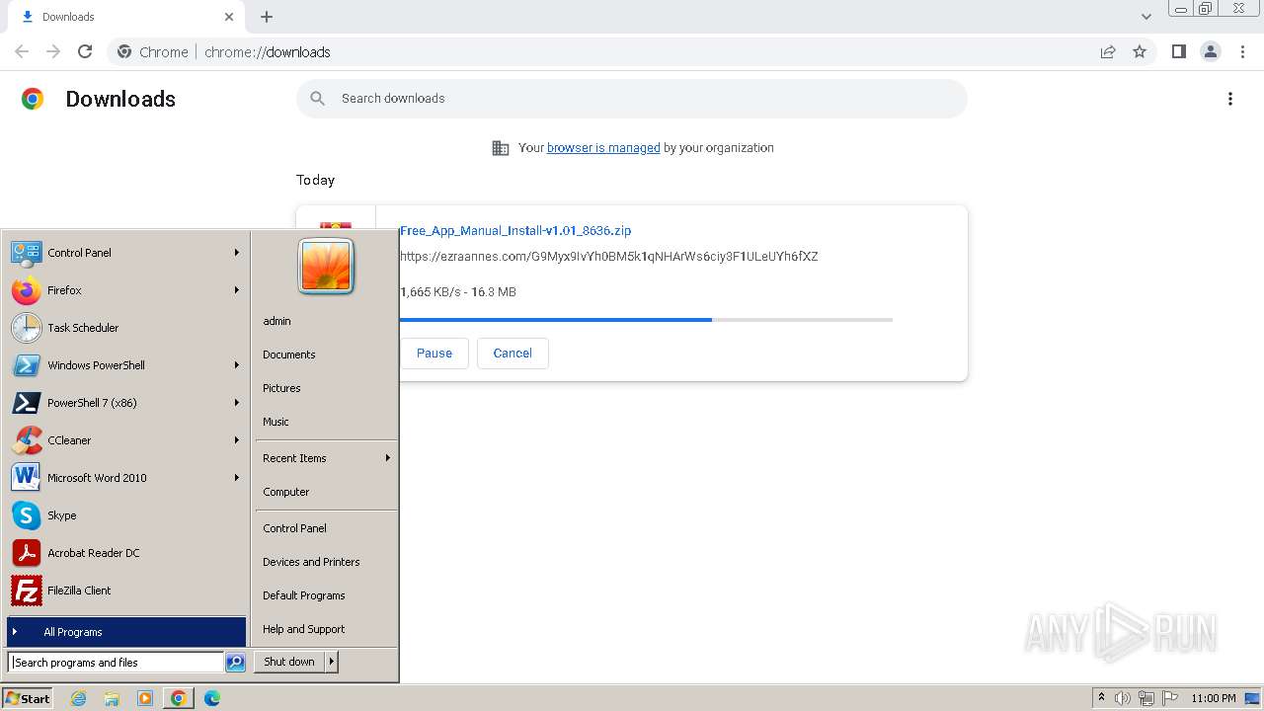This screenshot has width=1264, height=711.
Task: Expand Control Panel submenu arrow
Action: [x=237, y=253]
